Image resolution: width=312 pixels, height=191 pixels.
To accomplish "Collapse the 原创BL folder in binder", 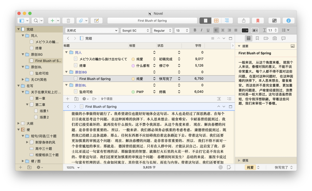I will [x=23, y=67].
